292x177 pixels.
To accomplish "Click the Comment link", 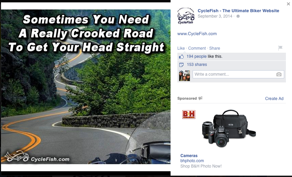I will pyautogui.click(x=197, y=48).
